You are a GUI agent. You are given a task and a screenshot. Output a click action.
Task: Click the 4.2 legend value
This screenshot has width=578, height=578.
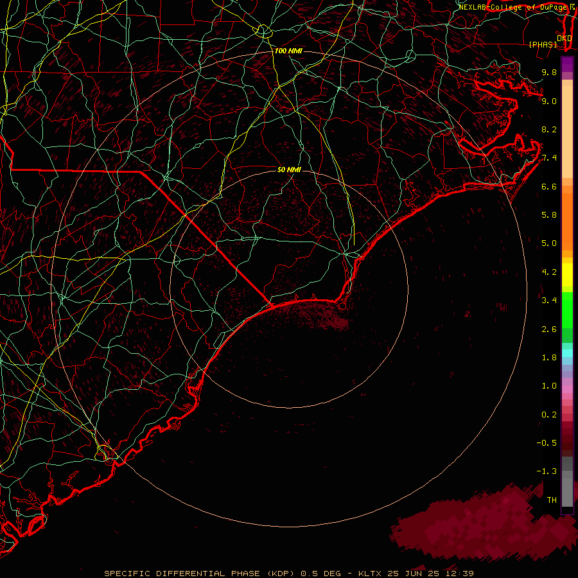click(x=549, y=272)
